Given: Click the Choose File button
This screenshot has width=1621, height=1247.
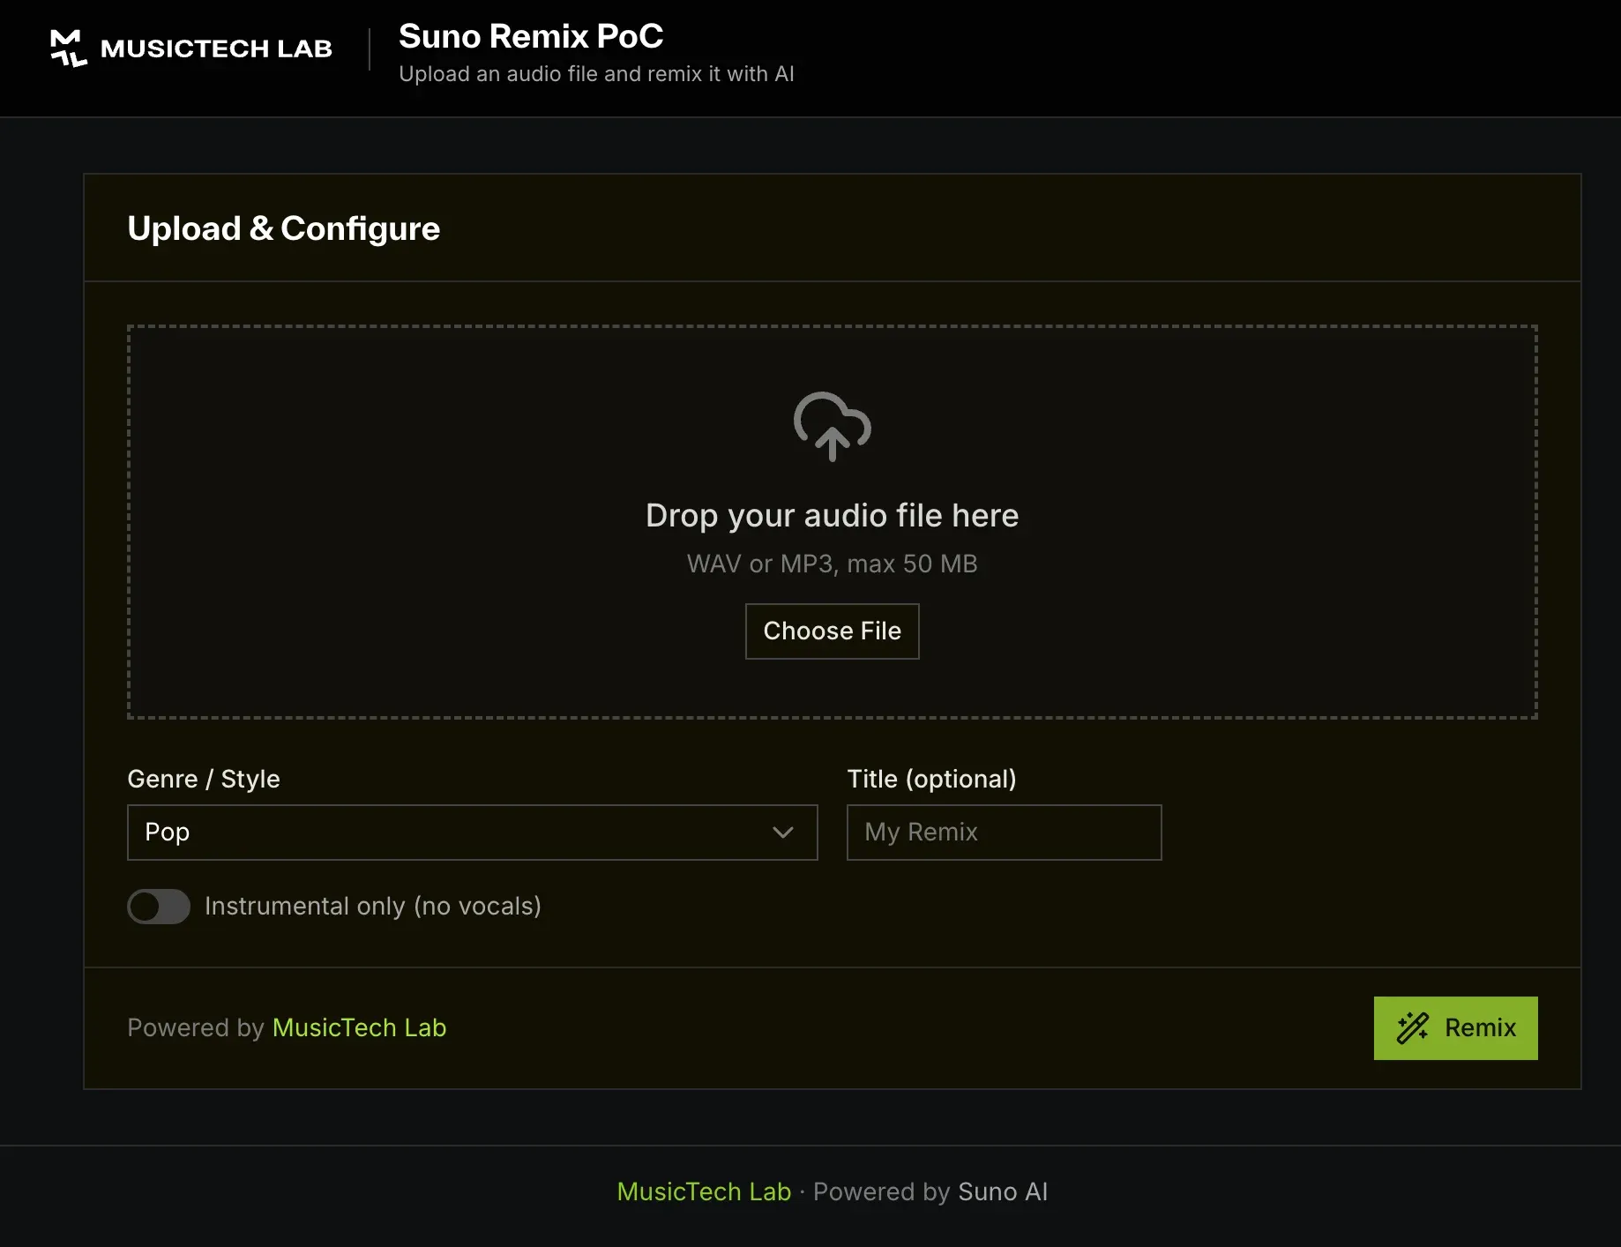Looking at the screenshot, I should (833, 631).
